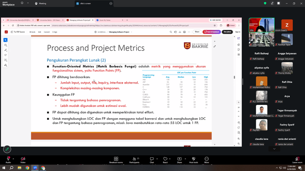Click the Share screen button
The width and height of the screenshot is (305, 171).
[x=179, y=160]
